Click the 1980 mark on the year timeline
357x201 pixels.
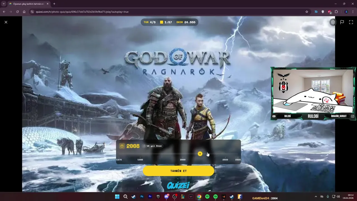tap(140, 160)
